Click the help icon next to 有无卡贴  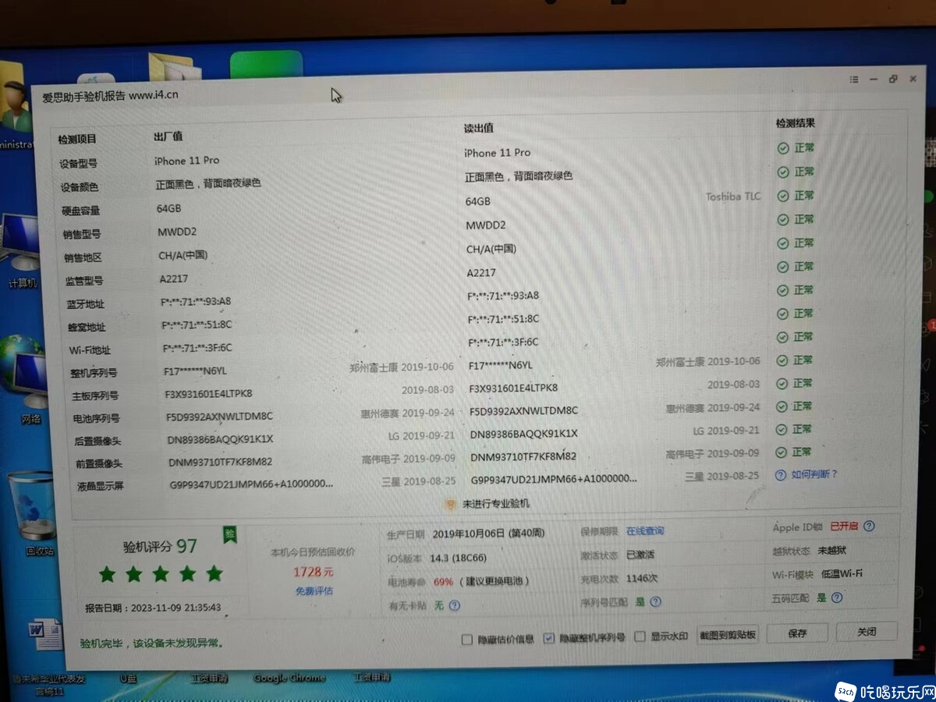tap(455, 604)
